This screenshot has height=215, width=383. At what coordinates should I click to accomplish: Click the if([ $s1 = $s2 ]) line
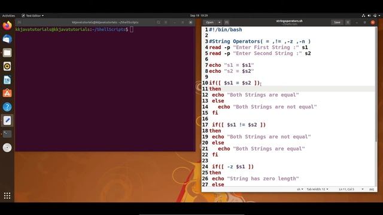[235, 83]
